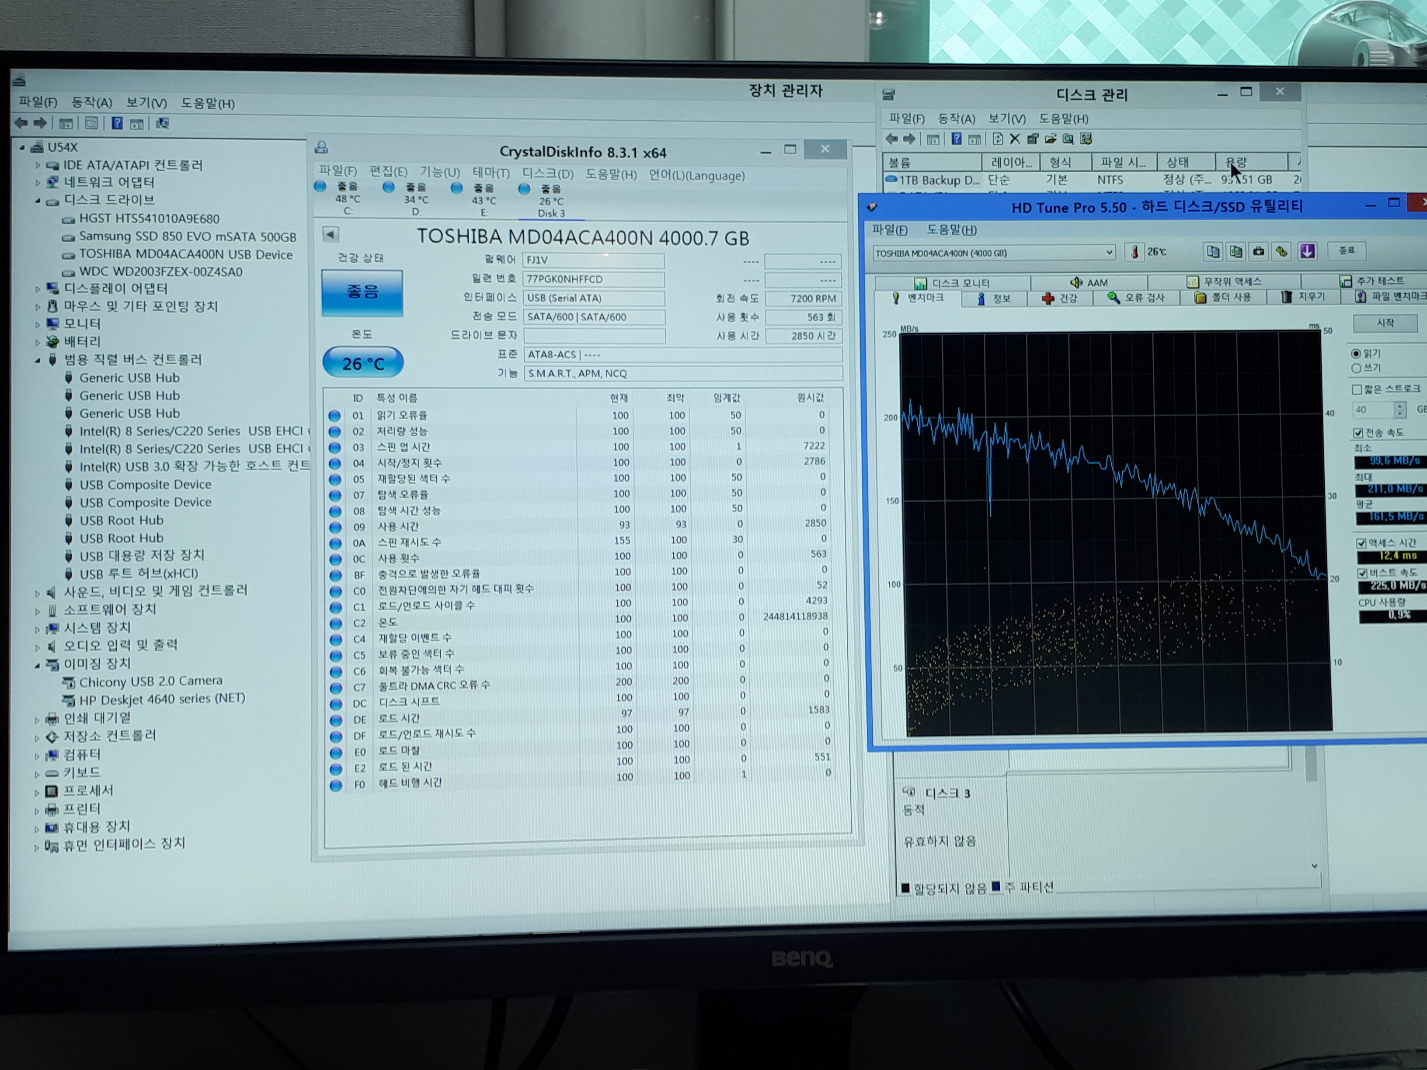Click previous disk arrow in CrystalDiskInfo
This screenshot has height=1070, width=1427.
pos(331,234)
